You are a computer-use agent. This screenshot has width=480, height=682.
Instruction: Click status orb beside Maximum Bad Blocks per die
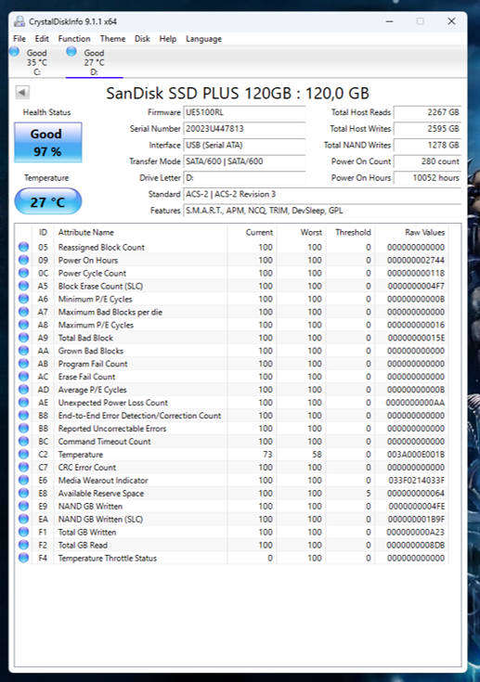[x=24, y=312]
